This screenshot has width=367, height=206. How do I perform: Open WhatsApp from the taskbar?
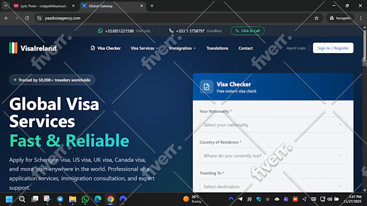pos(85,199)
